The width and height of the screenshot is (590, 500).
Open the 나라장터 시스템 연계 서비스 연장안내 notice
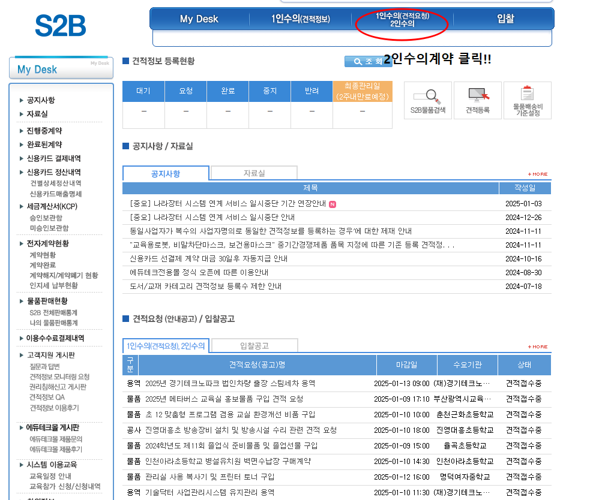(240, 204)
